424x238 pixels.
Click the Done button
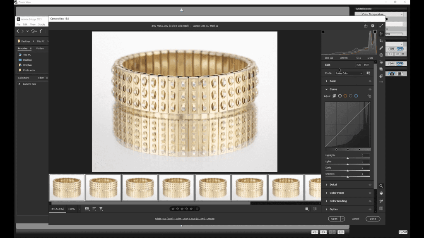click(x=373, y=219)
